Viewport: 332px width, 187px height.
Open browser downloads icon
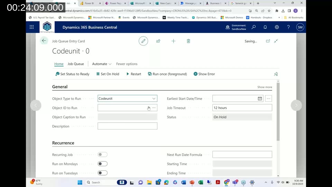pos(283,11)
